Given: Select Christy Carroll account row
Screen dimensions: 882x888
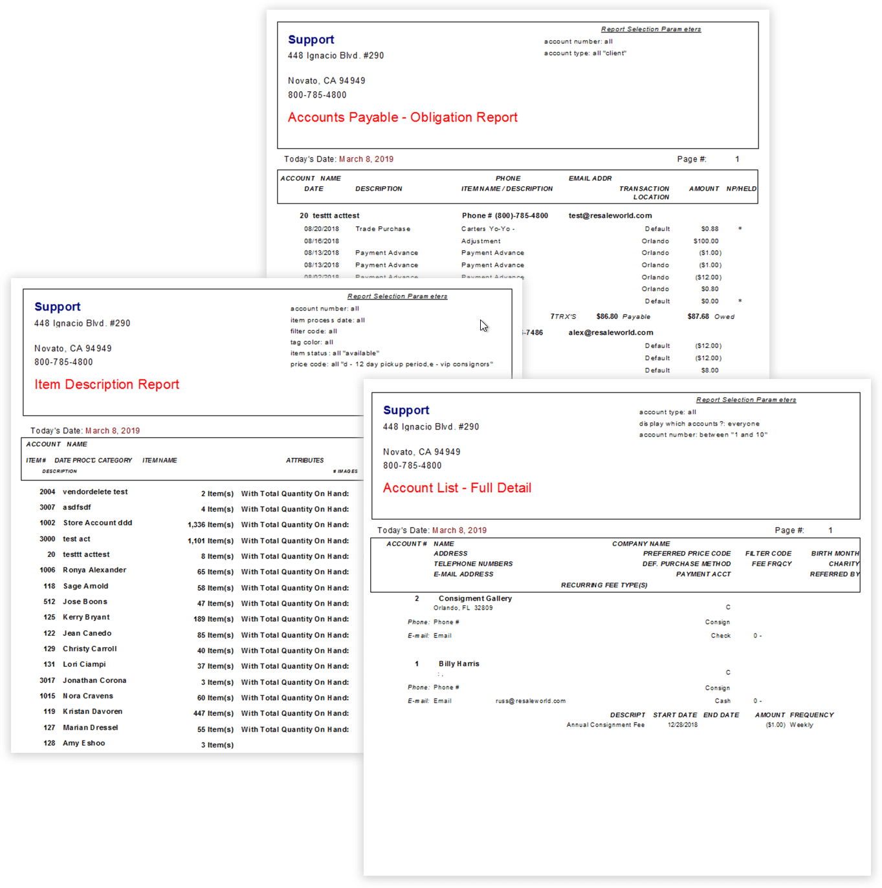Looking at the screenshot, I should 80,649.
